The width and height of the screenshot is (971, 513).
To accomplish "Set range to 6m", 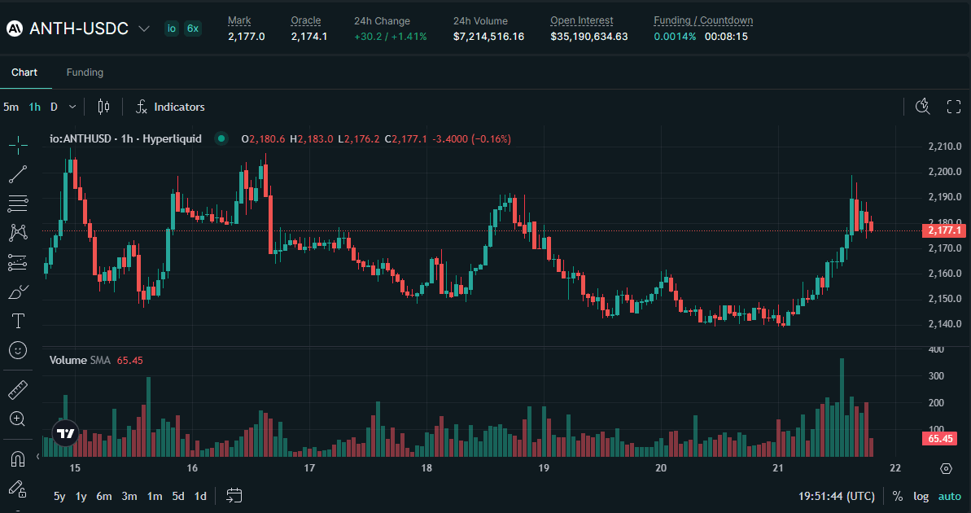I will (x=104, y=496).
